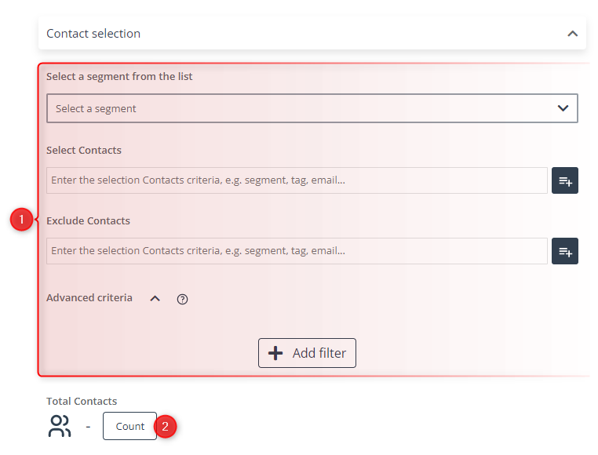
Task: Focus the Exclude Contacts criteria input
Action: coord(297,251)
